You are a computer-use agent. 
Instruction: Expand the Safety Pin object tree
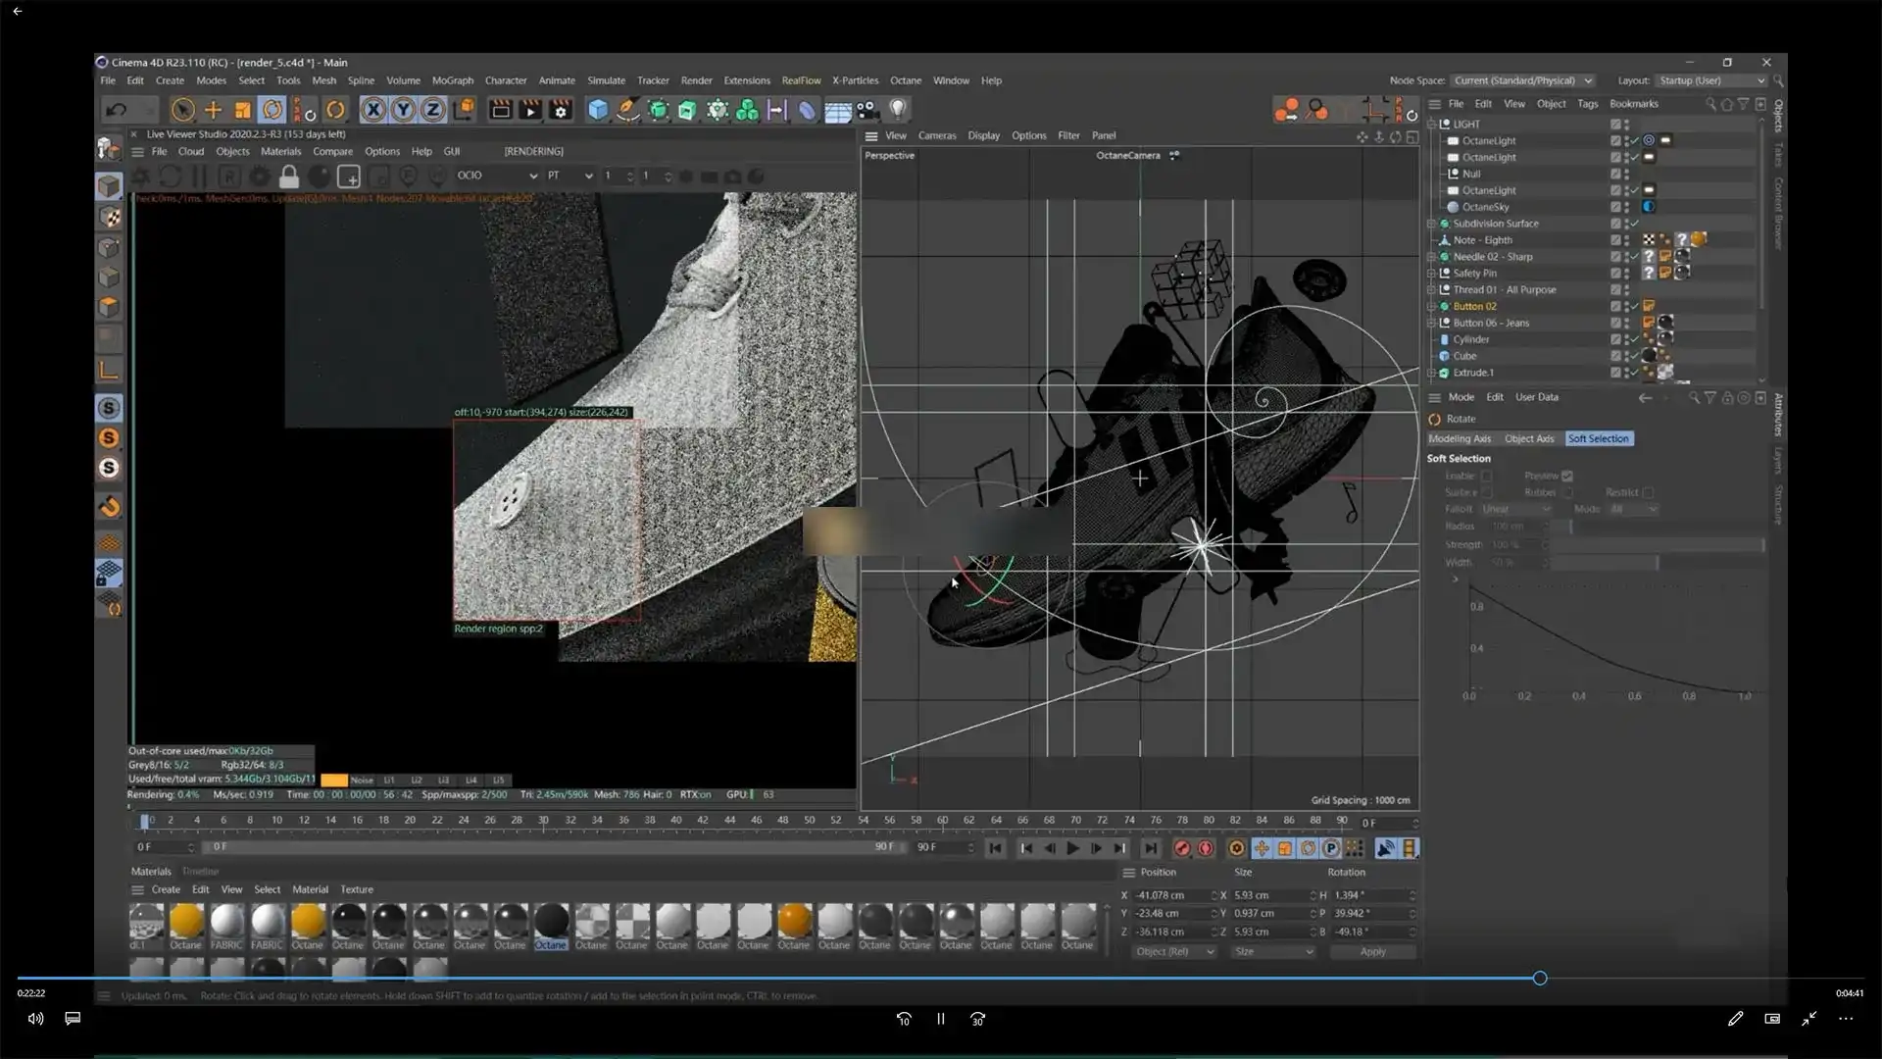1431,274
